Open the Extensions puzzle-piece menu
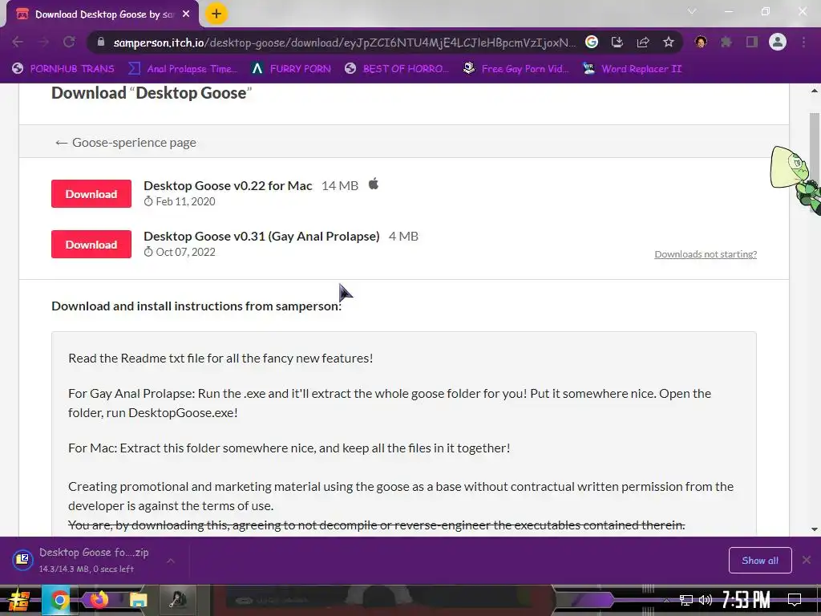This screenshot has width=821, height=616. tap(726, 42)
